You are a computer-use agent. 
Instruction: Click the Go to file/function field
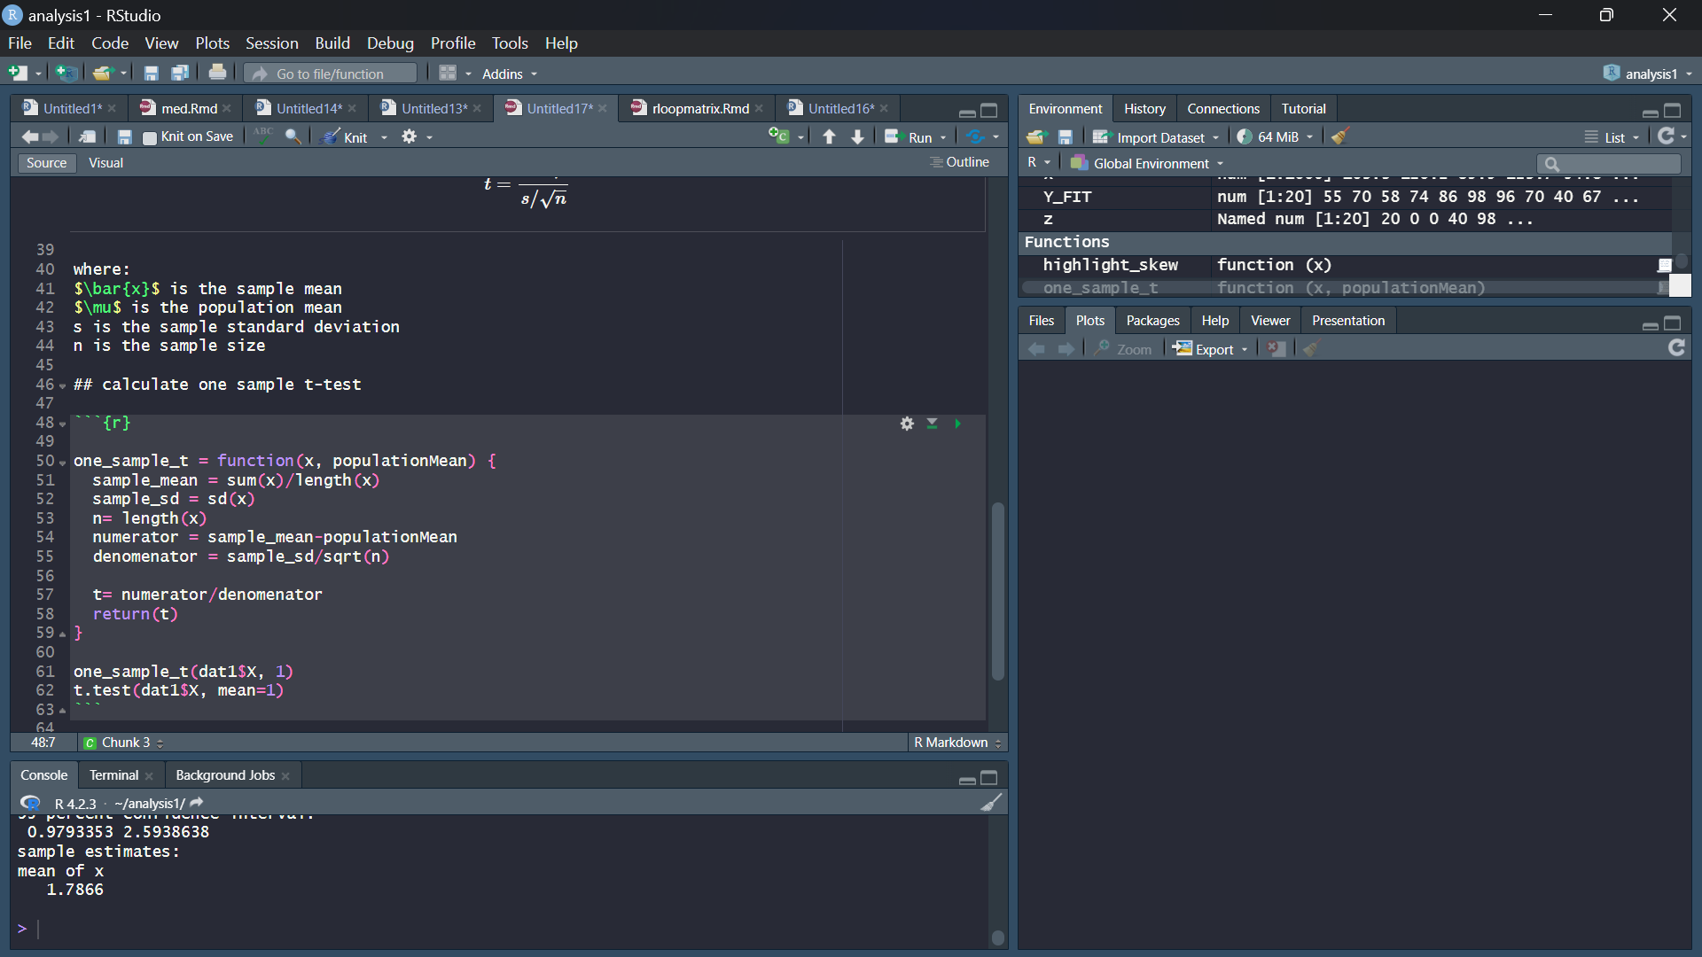[x=331, y=74]
